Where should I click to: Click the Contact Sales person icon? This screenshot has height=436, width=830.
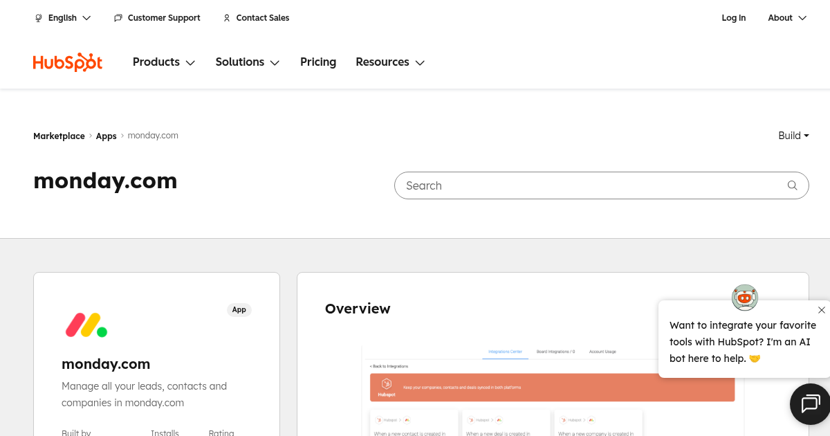tap(227, 18)
